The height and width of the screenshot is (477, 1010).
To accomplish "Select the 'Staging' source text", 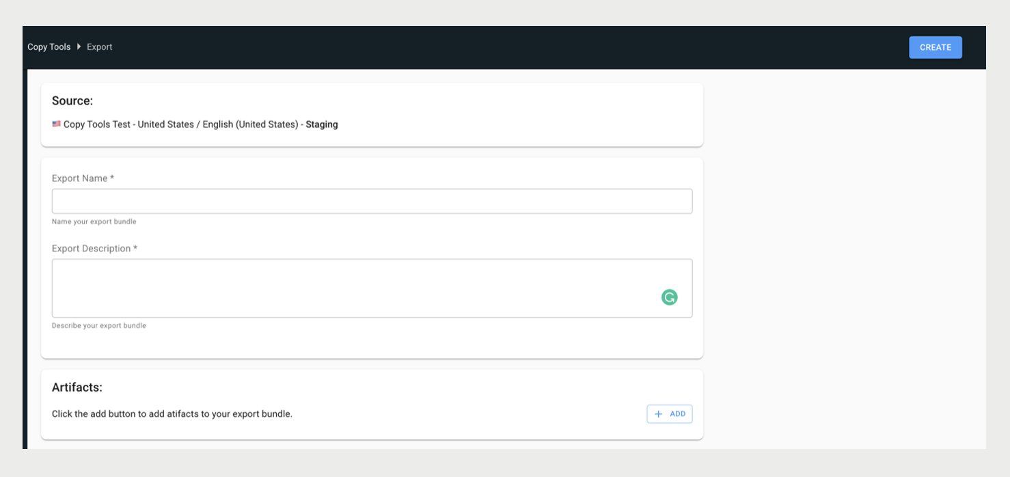I will pyautogui.click(x=322, y=124).
